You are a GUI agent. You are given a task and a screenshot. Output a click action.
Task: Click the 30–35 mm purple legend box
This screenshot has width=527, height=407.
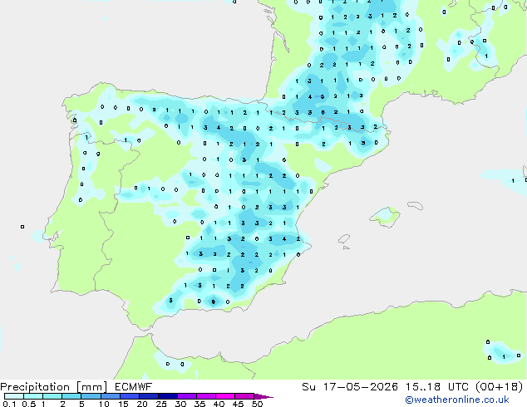point(186,396)
